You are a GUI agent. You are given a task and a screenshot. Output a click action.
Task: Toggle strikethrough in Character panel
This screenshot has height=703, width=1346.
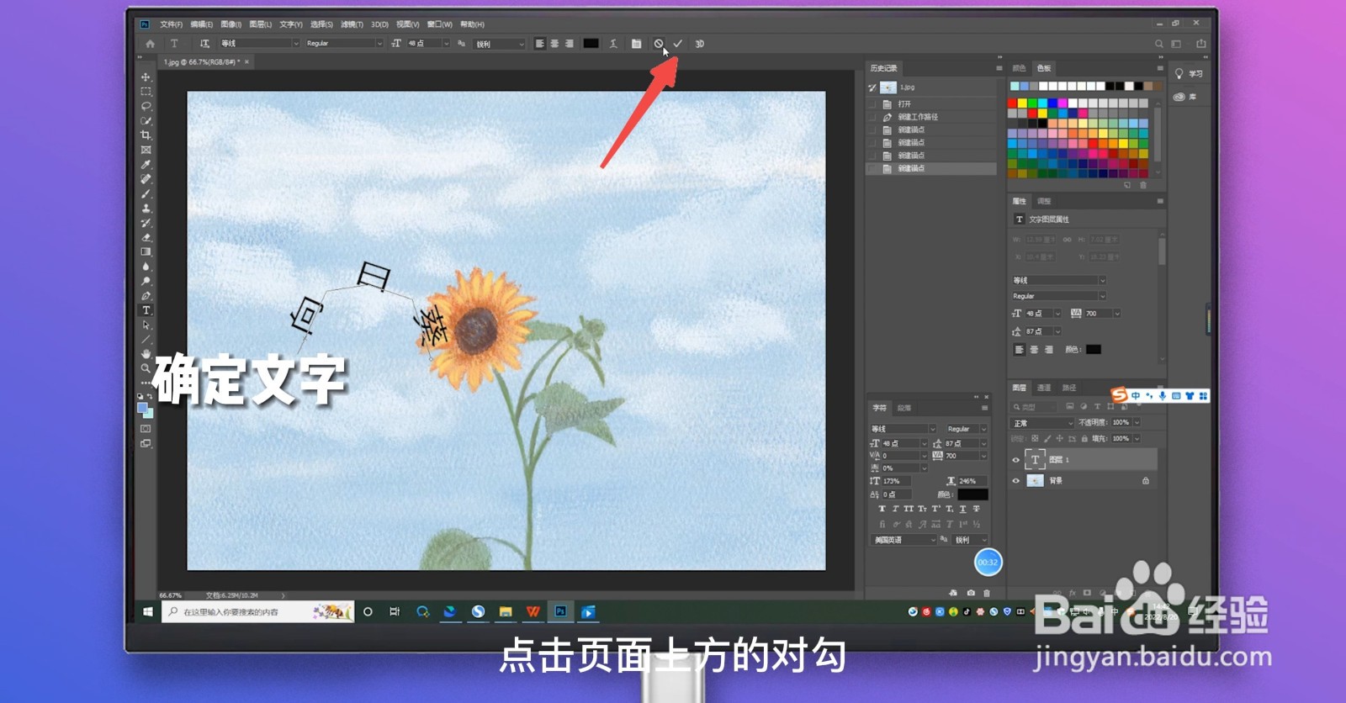pyautogui.click(x=976, y=509)
